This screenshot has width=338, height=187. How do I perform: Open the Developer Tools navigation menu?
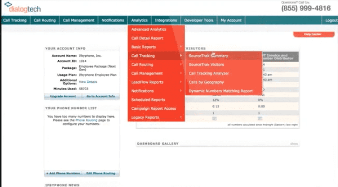coord(199,20)
